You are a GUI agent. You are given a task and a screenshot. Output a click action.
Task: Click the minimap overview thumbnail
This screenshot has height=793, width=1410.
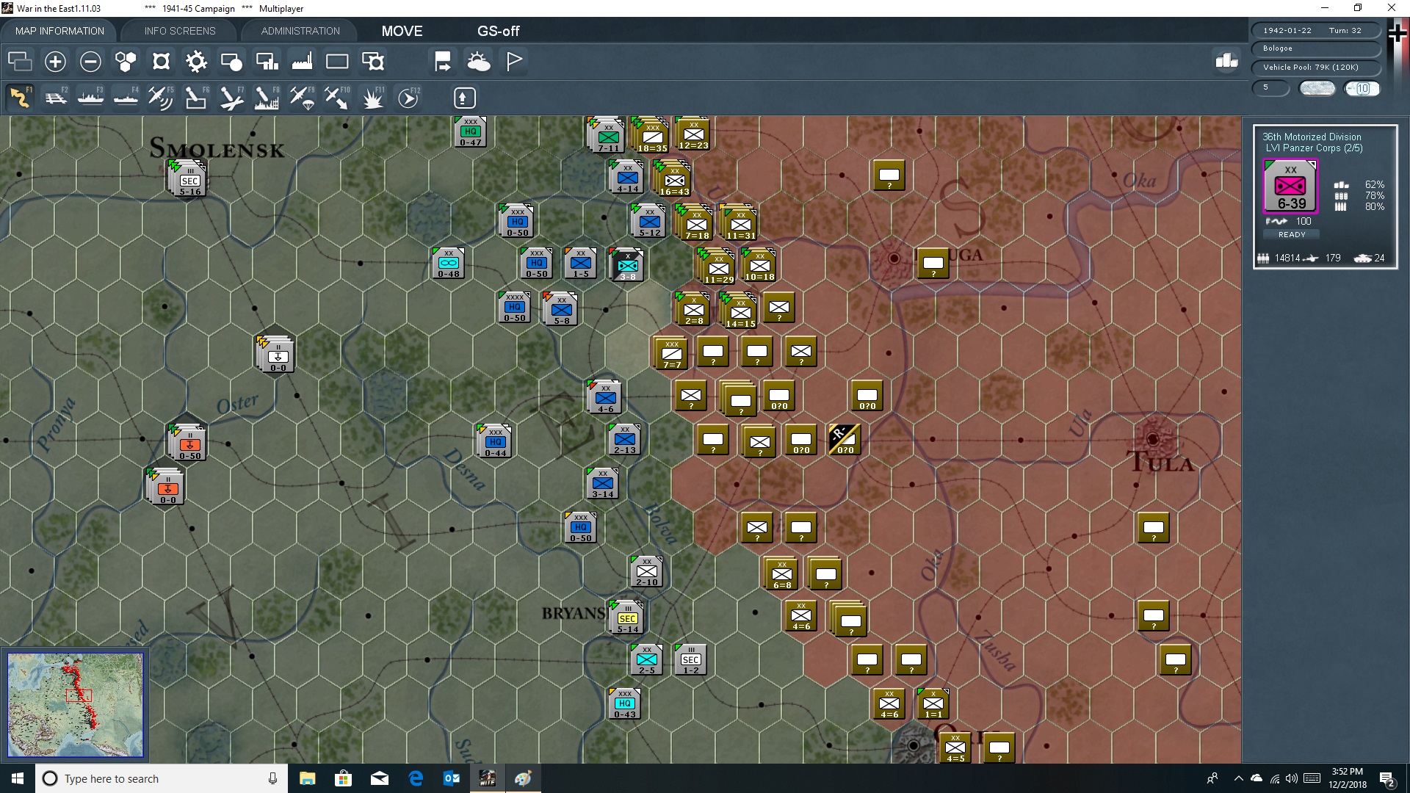click(x=75, y=705)
